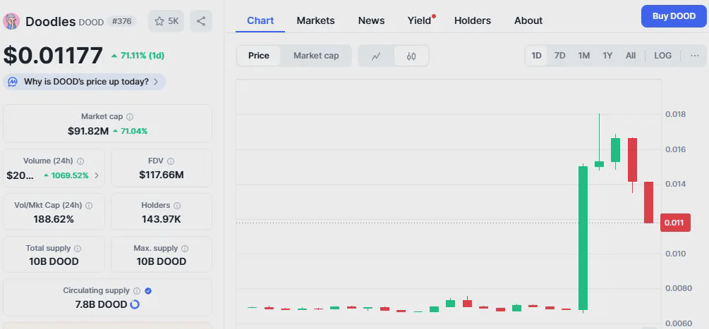The width and height of the screenshot is (709, 329).
Task: Click the Market cap info icon
Action: point(130,117)
